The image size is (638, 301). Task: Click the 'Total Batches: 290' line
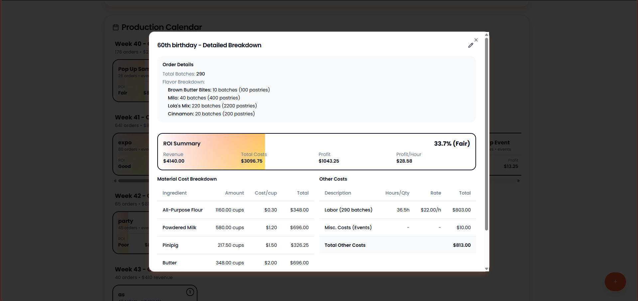(x=184, y=74)
